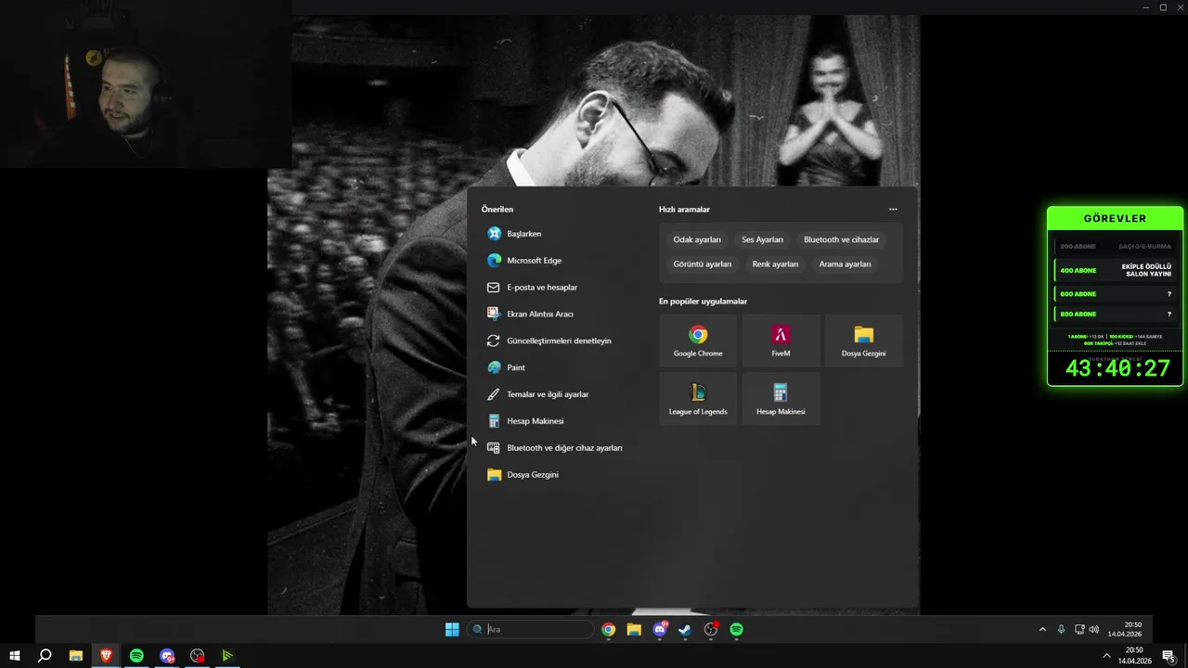Screen dimensions: 1188x668
Task: Choose the Renk ayarları quick search chip
Action: coord(775,264)
